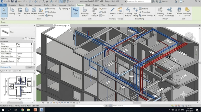Click the Apply button in Properties
This screenshot has width=201, height=112.
click(30, 67)
